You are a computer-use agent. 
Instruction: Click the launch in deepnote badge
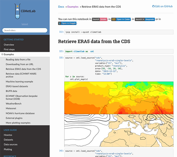pos(145,19)
